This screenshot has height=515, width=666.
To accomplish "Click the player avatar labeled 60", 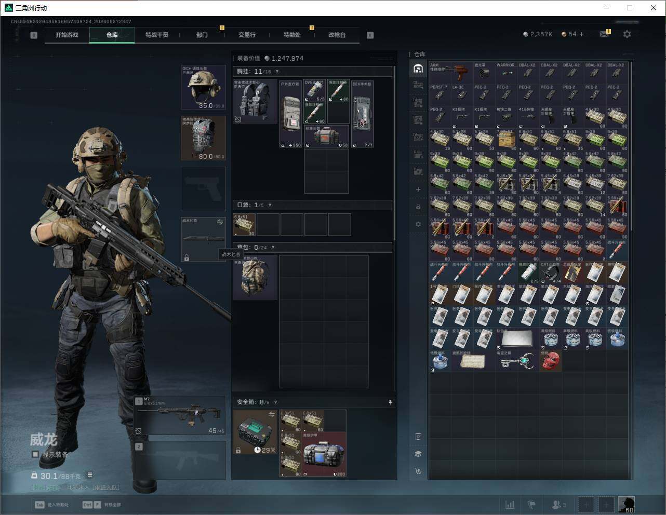I will (x=627, y=505).
